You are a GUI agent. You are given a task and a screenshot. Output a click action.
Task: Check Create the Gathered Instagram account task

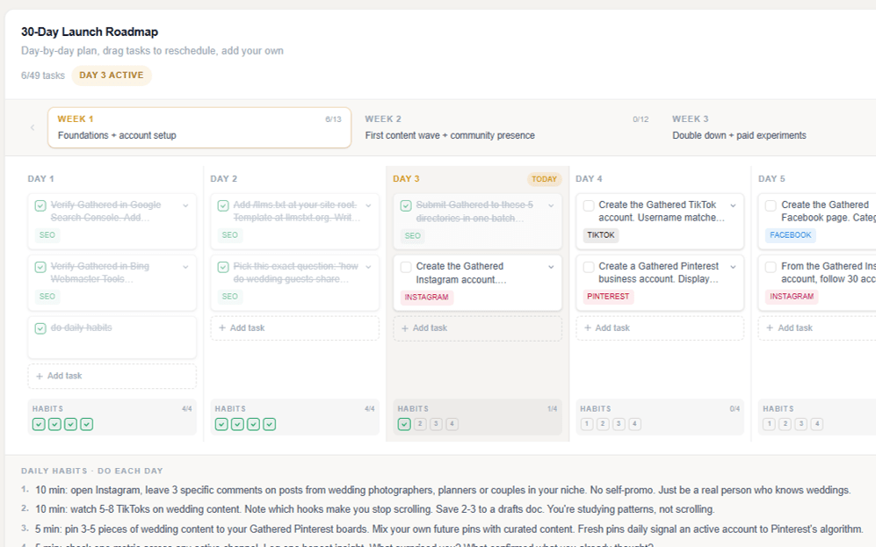[x=406, y=267]
